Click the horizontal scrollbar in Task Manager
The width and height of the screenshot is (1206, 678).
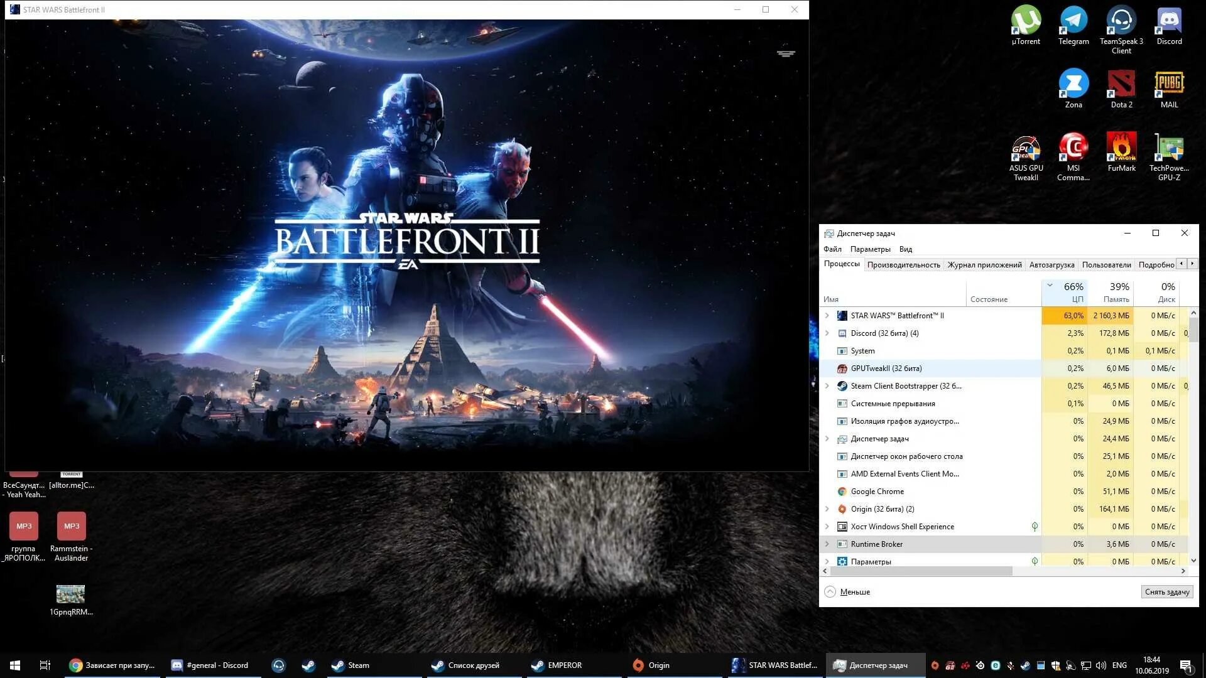(921, 571)
